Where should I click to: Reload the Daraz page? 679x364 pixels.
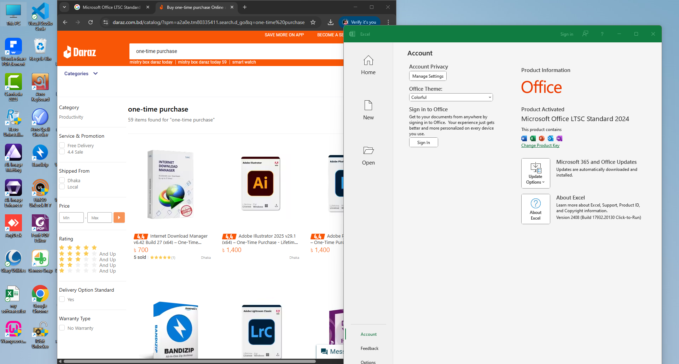91,22
